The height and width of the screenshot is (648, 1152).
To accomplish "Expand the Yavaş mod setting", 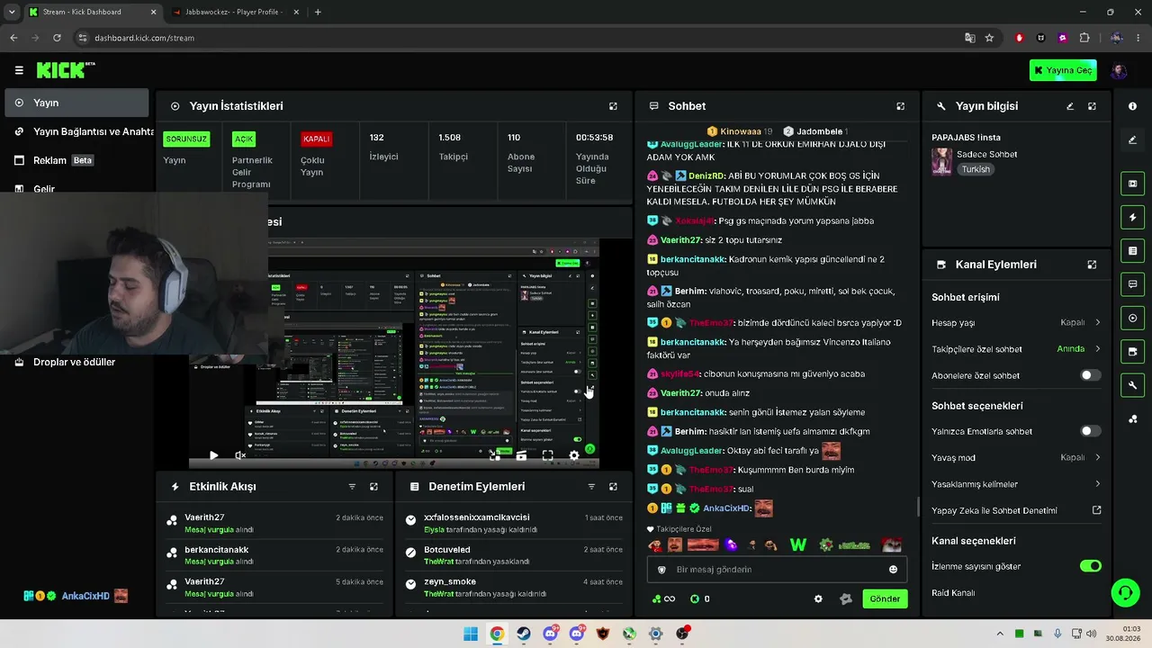I will [1016, 457].
